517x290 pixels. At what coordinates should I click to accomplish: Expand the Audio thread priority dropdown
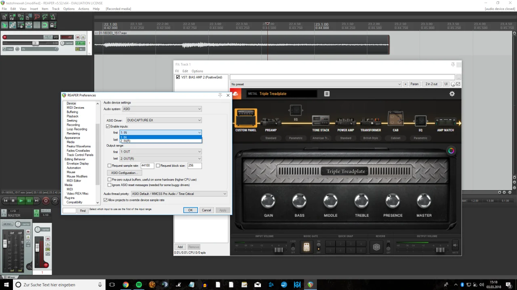coord(179,194)
